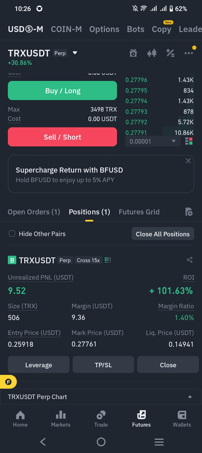Tap the yellow floating side badge
The image size is (202, 453).
tap(8, 382)
